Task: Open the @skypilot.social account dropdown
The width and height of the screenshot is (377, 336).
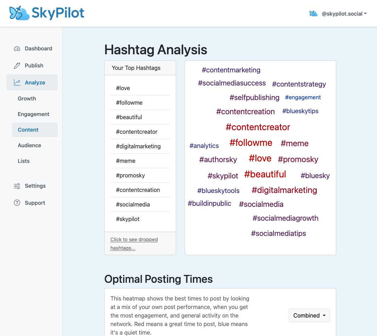Action: point(344,14)
